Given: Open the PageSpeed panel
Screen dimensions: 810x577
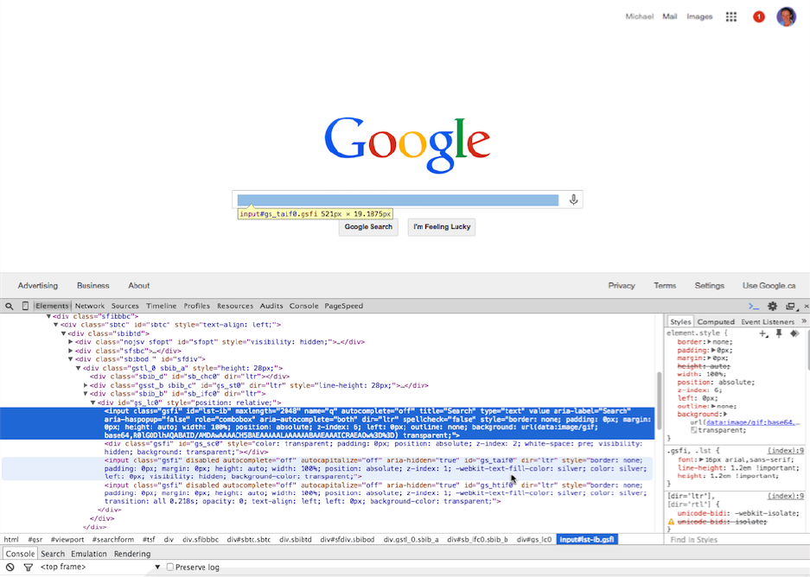Looking at the screenshot, I should pyautogui.click(x=343, y=306).
